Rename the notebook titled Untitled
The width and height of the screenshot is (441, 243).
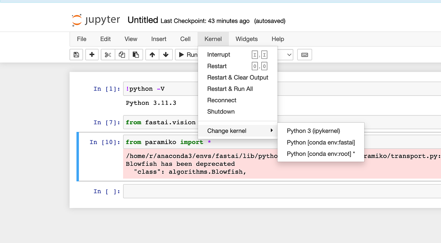click(143, 20)
